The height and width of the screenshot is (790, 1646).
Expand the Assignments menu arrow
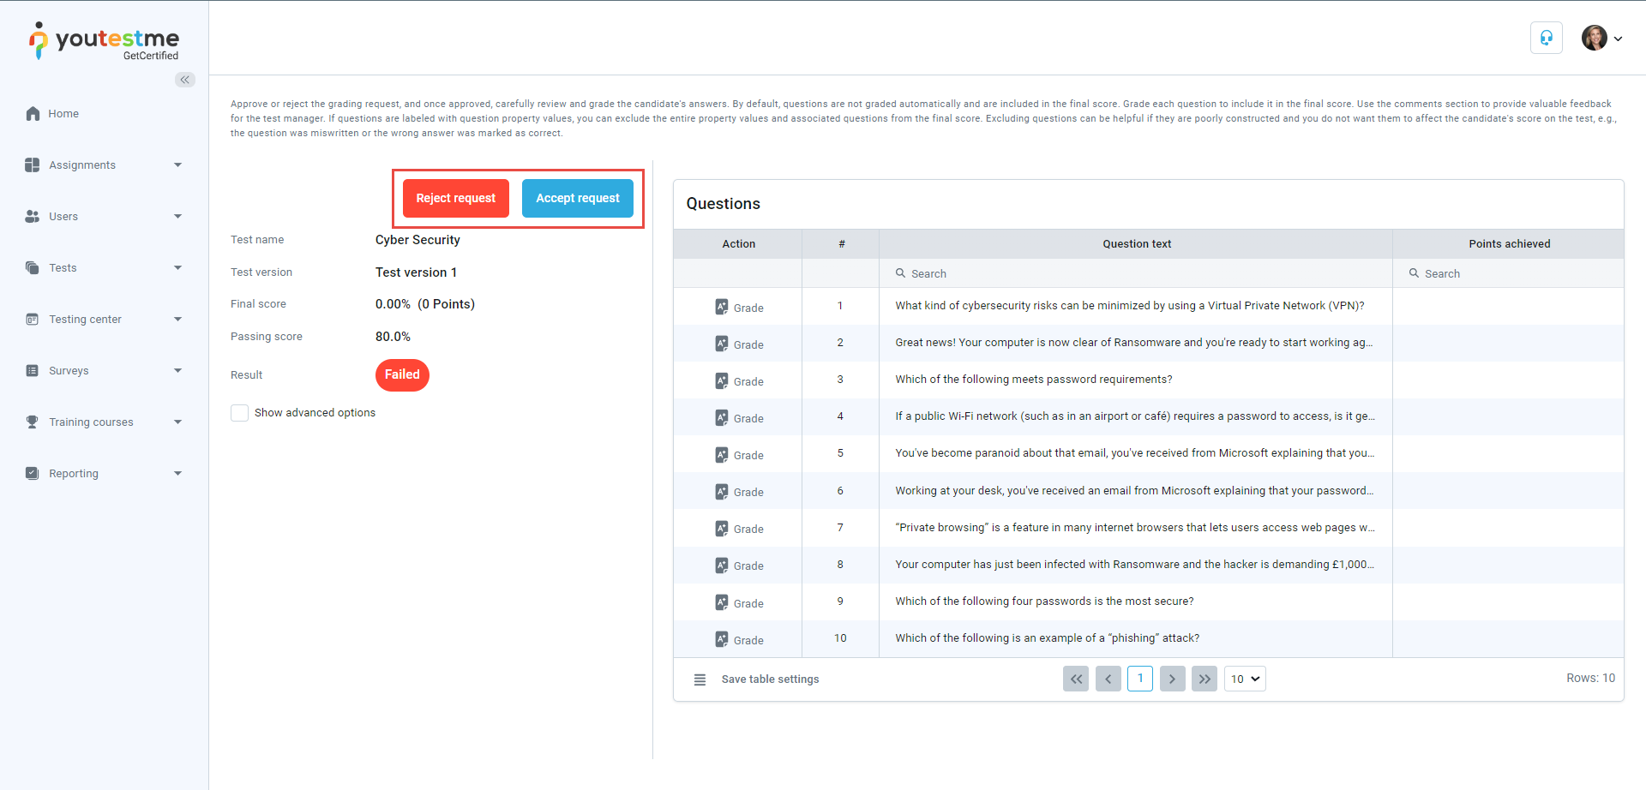[x=178, y=165]
